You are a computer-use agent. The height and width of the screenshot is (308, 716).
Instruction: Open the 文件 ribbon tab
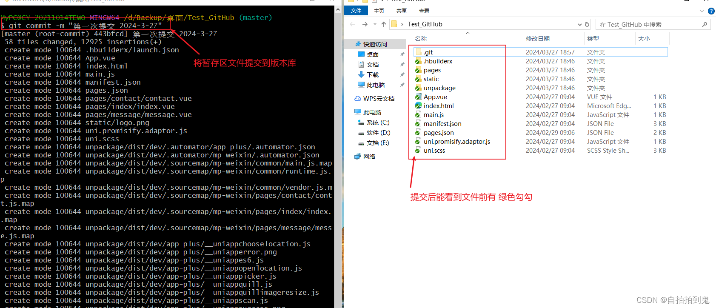pos(356,11)
